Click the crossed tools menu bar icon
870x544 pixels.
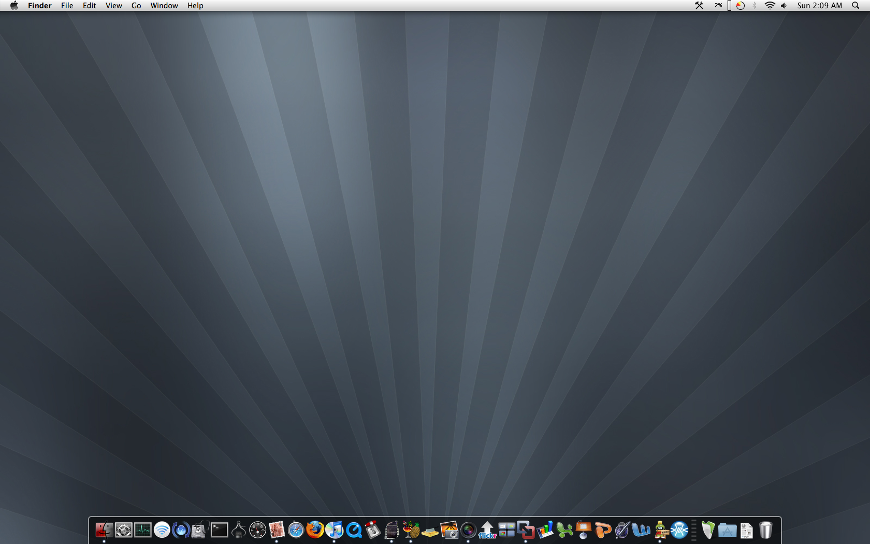699,6
